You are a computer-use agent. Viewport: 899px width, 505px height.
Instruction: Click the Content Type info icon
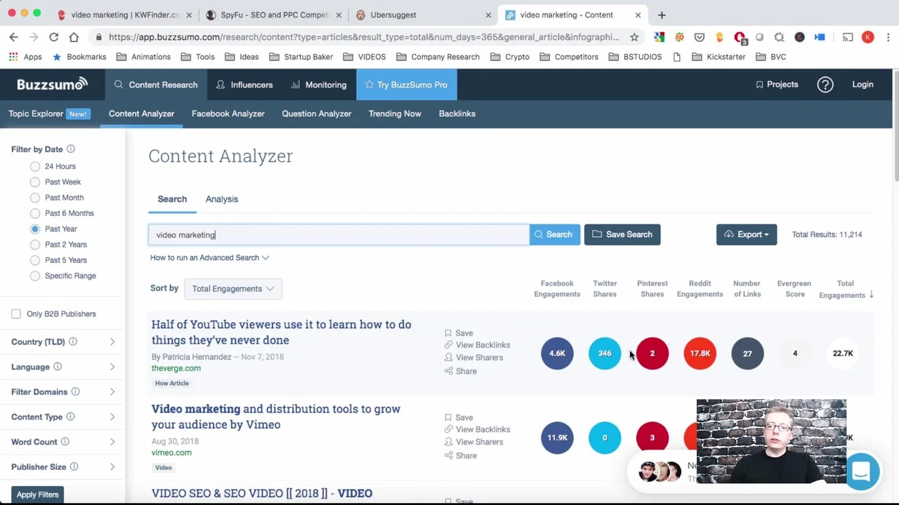point(70,417)
